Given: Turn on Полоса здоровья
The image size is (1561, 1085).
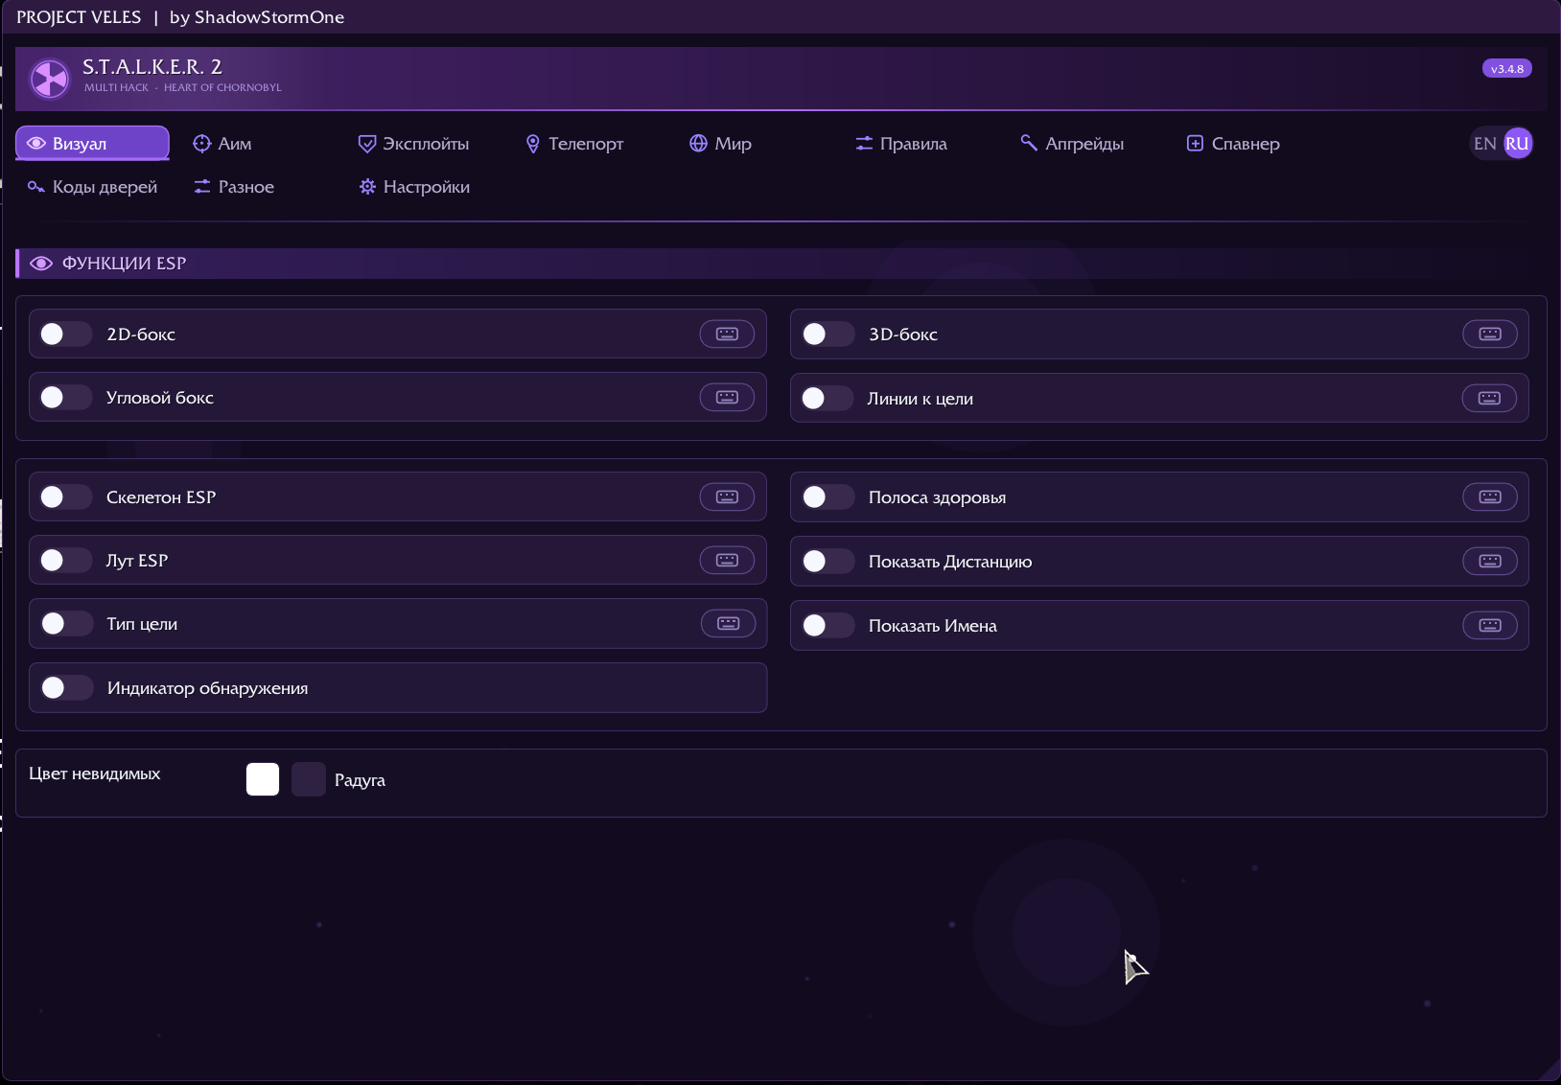Looking at the screenshot, I should pos(827,496).
